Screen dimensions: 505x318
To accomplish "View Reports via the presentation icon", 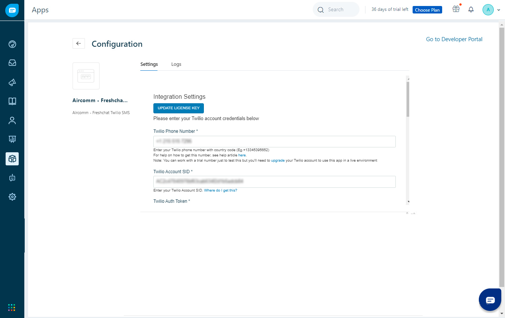I will [12, 139].
